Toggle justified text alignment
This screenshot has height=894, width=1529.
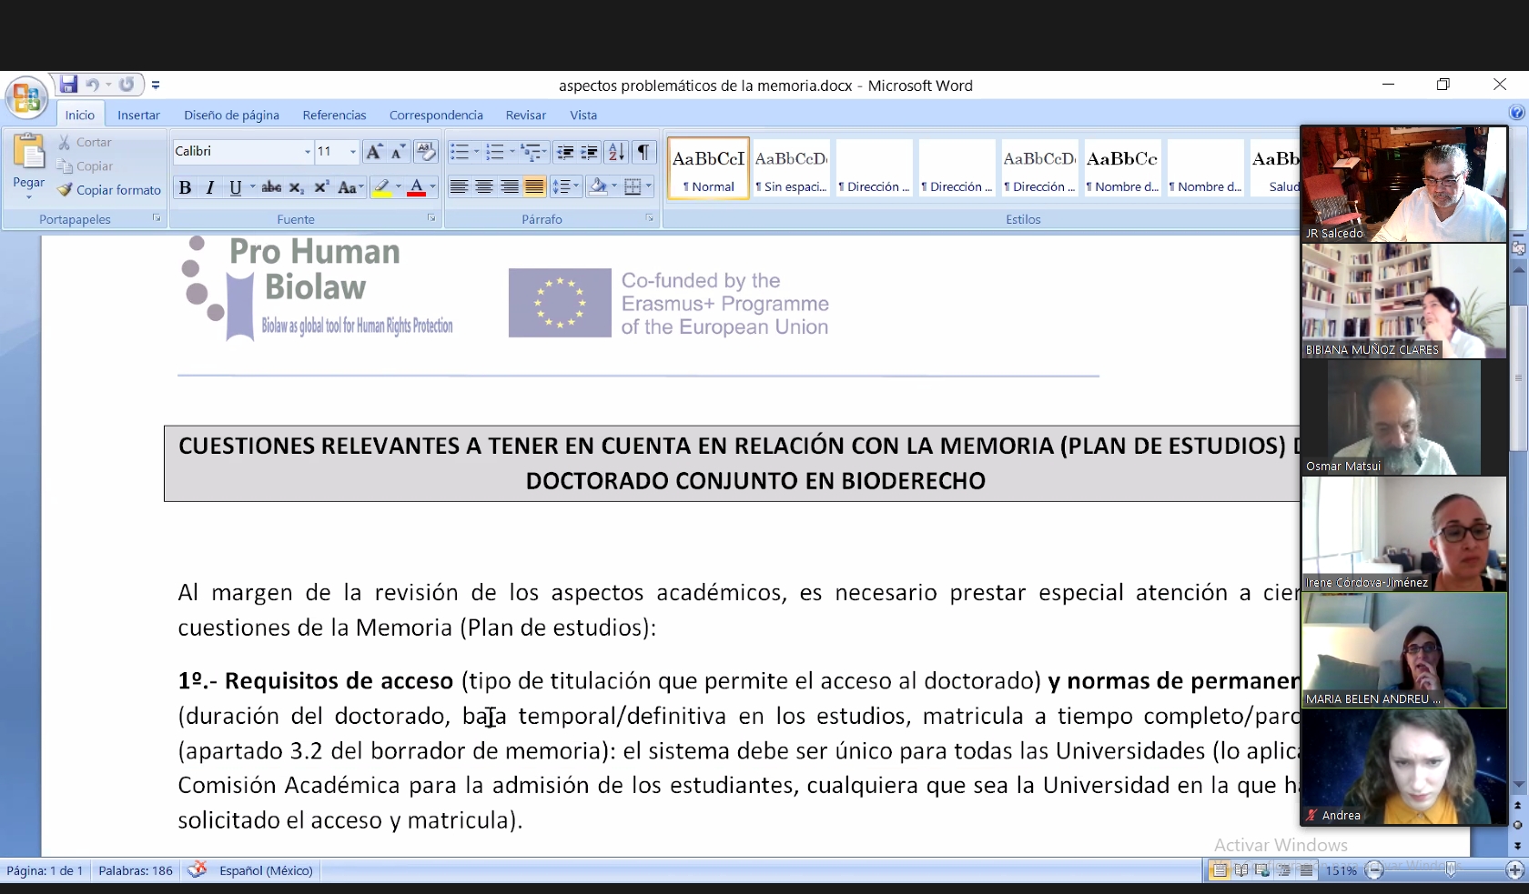point(534,186)
